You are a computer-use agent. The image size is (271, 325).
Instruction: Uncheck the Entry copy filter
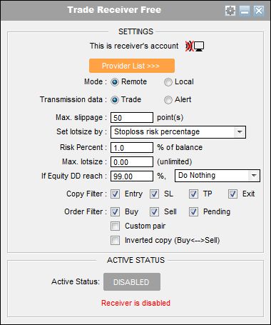click(x=116, y=194)
